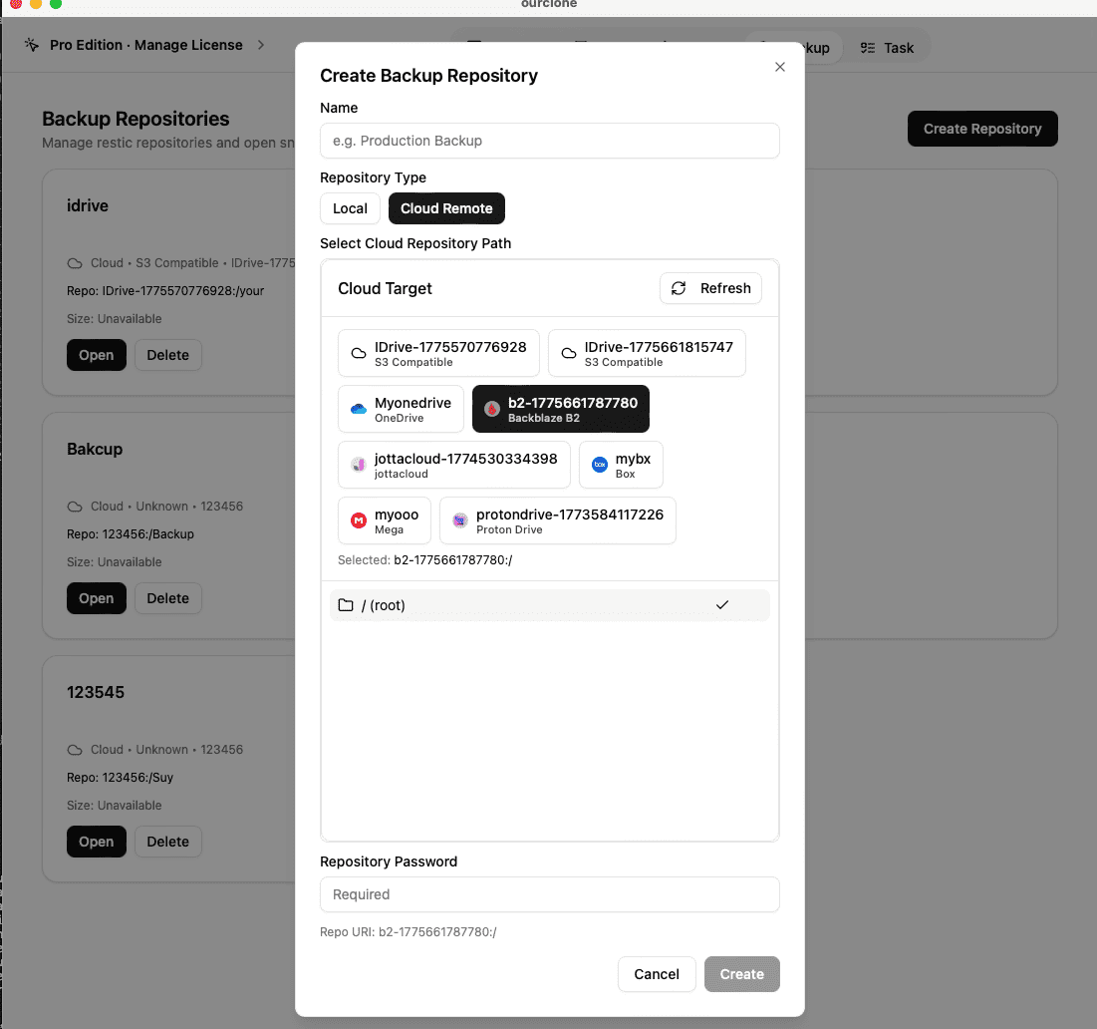The image size is (1097, 1029).
Task: Click the Box icon on mybx target
Action: click(599, 464)
